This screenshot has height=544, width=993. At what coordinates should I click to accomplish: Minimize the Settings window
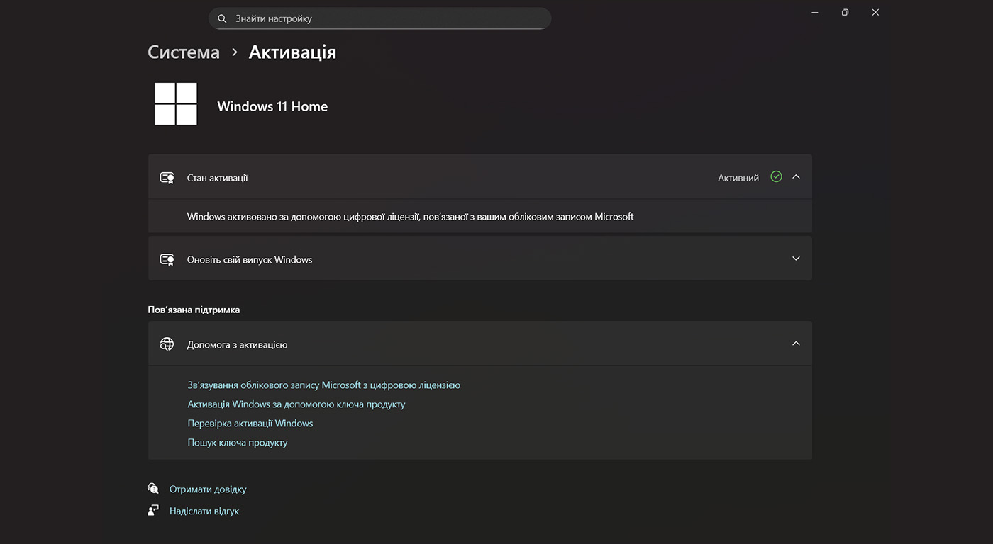coord(816,12)
